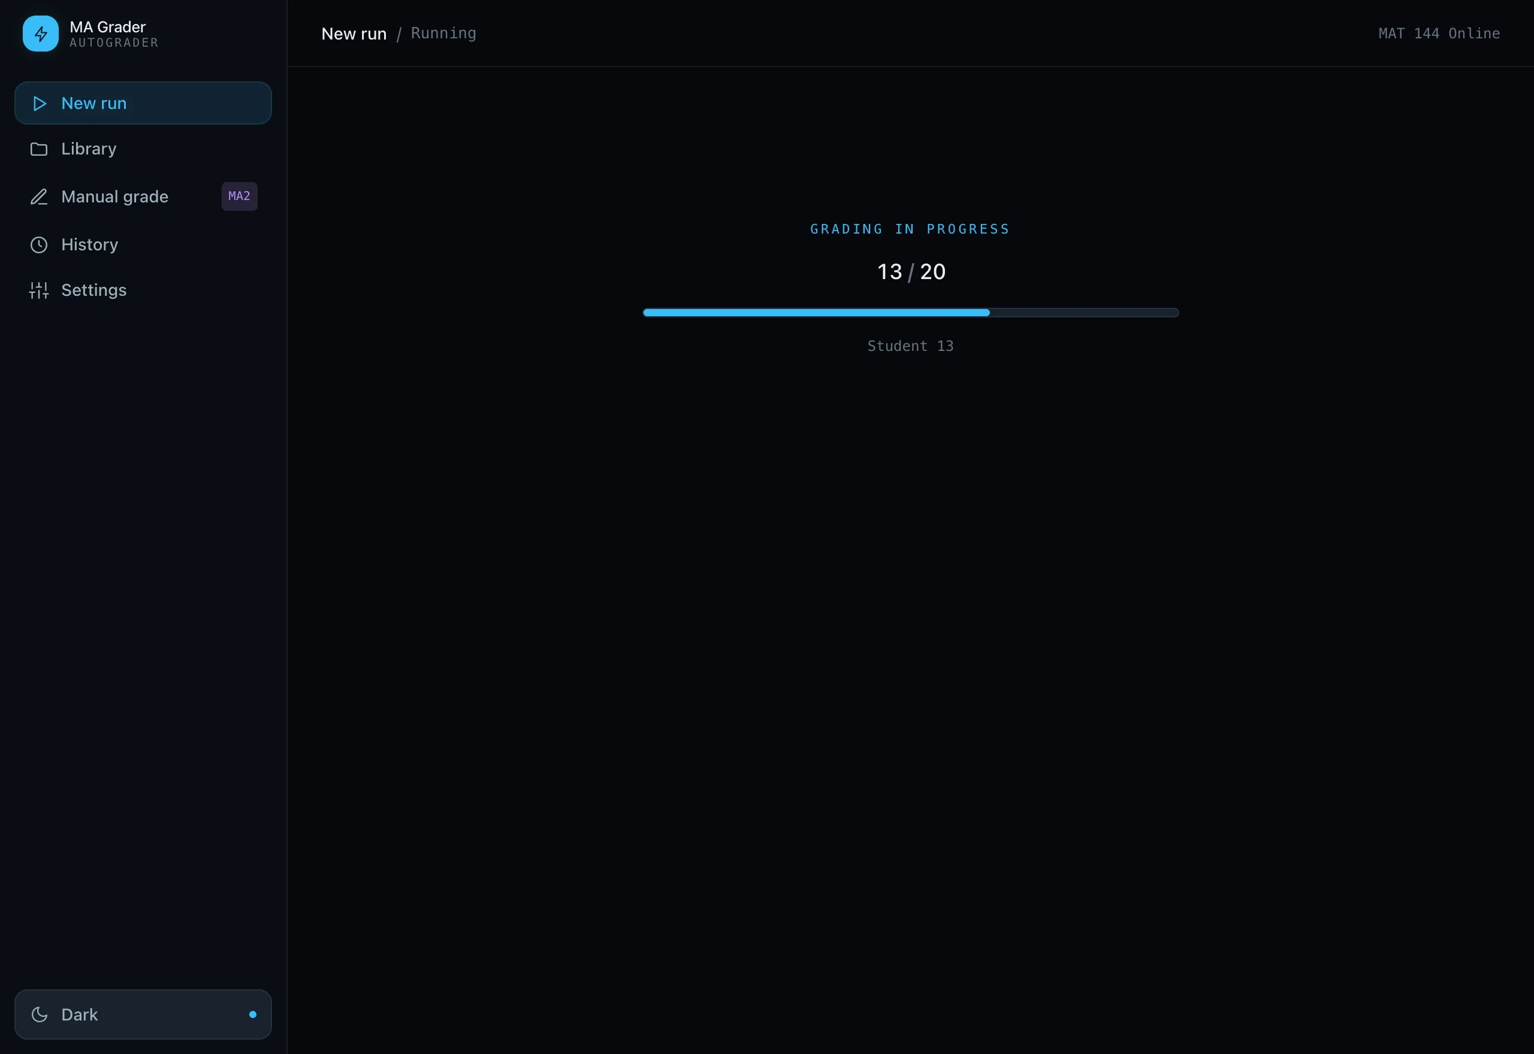
Task: Click the GRADING IN PROGRESS heading
Action: [x=910, y=229]
